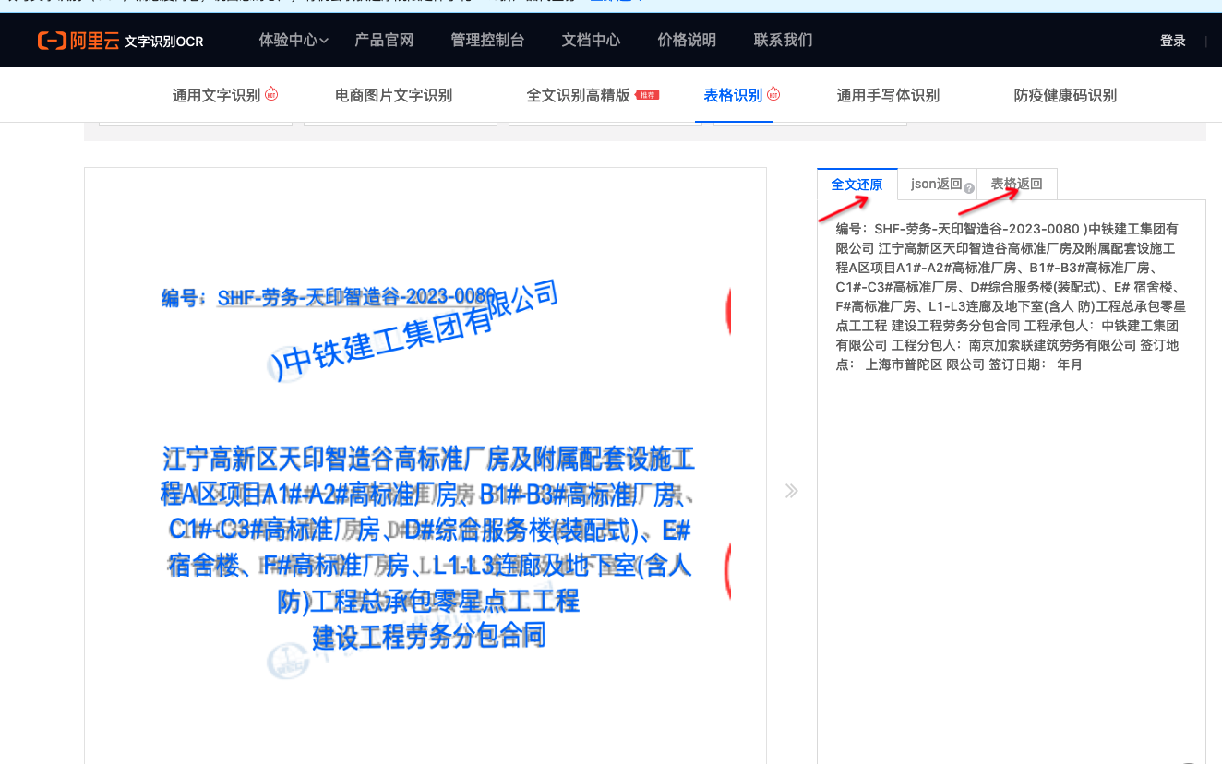Click the result text line with 上海市普陀区
The image size is (1222, 764).
958,364
